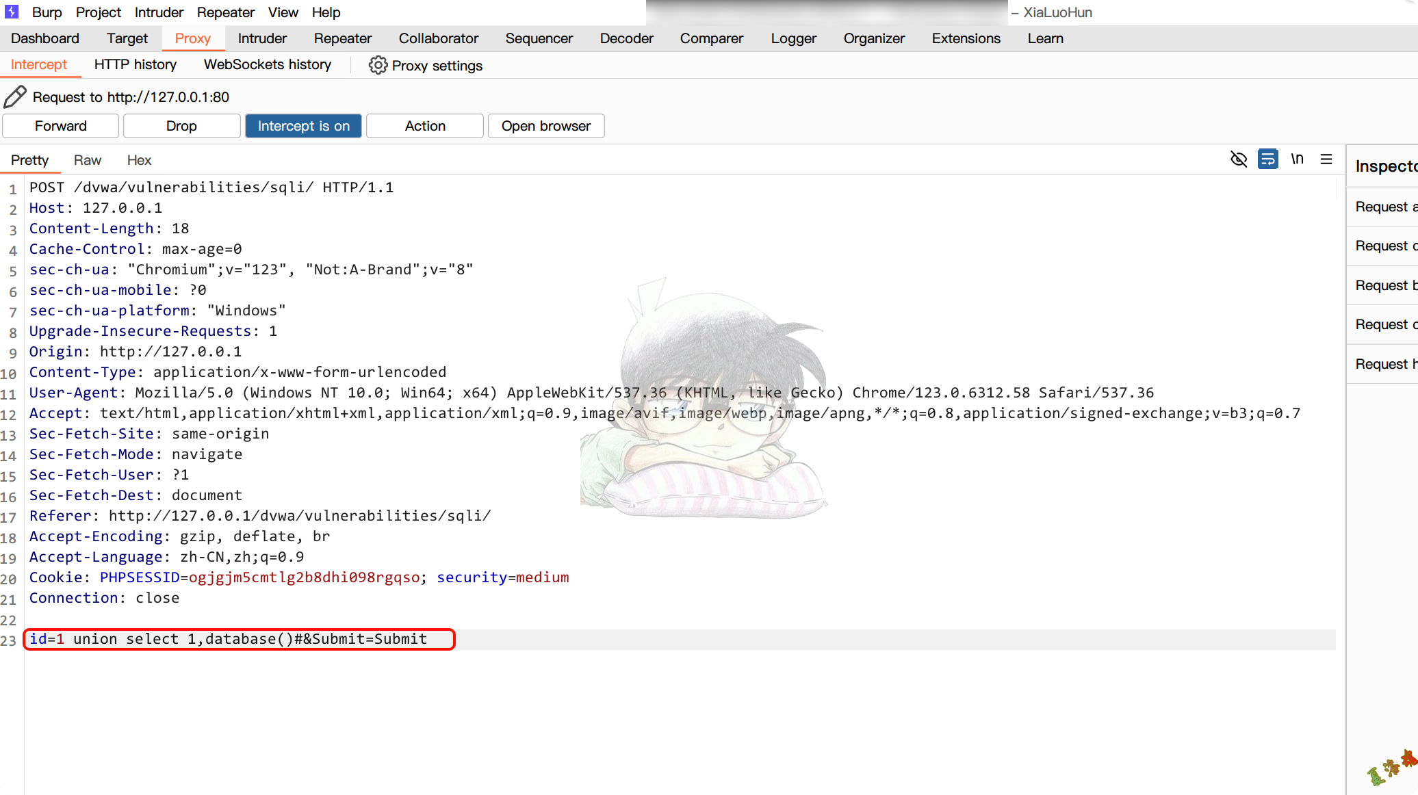
Task: Click the Host: 127.0.0.1 header line
Action: (96, 208)
